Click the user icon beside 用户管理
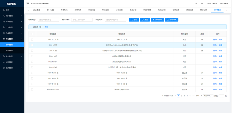The image size is (232, 113). [4, 16]
